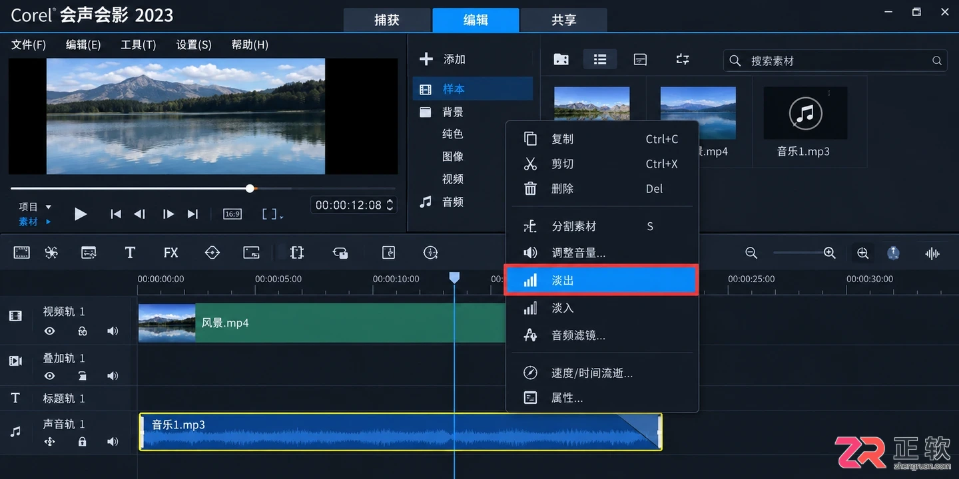
Task: Click the library filter options icon
Action: click(683, 59)
